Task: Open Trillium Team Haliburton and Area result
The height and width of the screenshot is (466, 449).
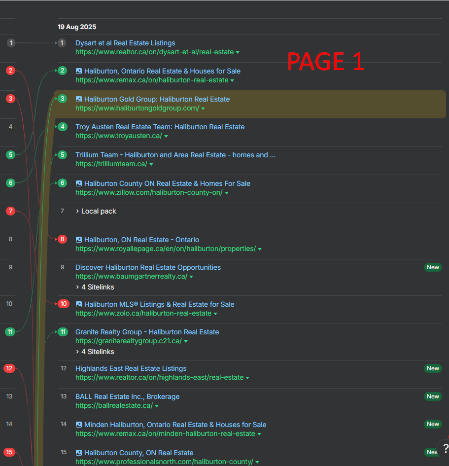Action: [x=175, y=155]
